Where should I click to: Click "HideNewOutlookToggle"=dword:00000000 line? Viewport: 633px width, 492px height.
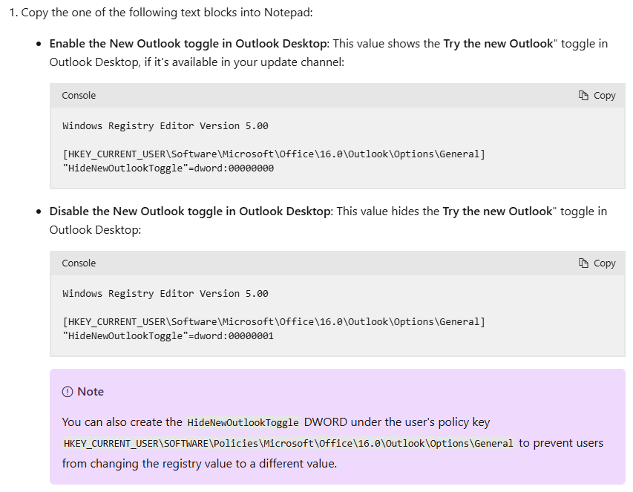click(168, 168)
